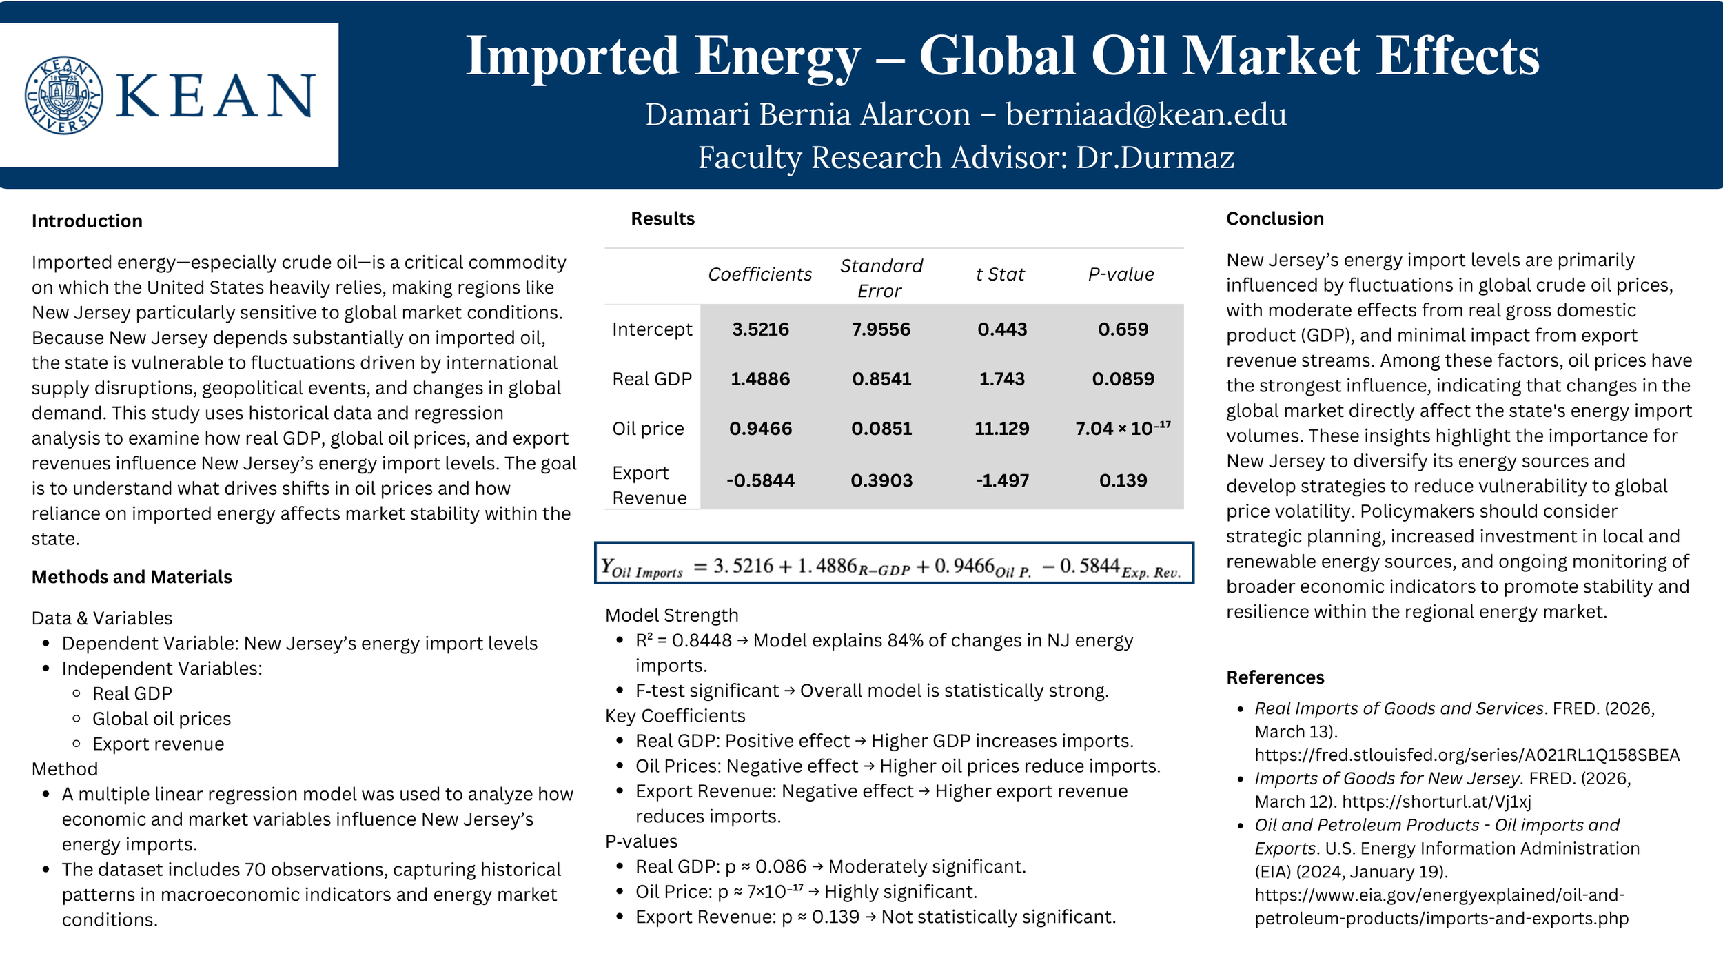Viewport: 1723px width, 969px height.
Task: Select the Results section heading
Action: tap(662, 219)
